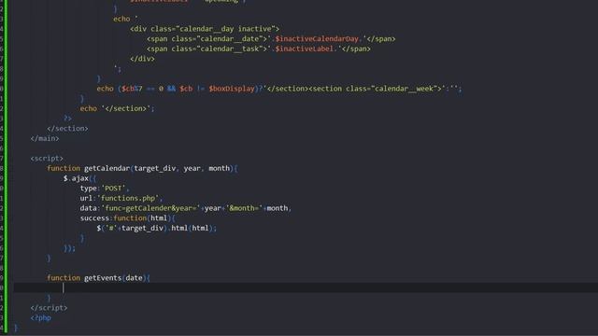Click the echo '</section>'; line
Screen dimensions: 598x336
tap(117, 108)
